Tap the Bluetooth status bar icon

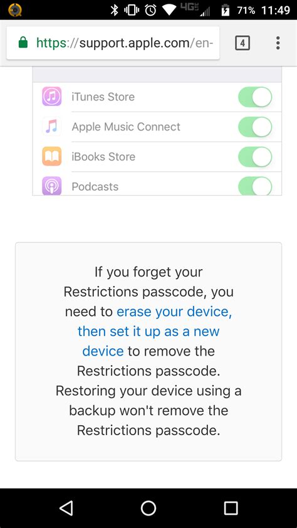(x=115, y=10)
